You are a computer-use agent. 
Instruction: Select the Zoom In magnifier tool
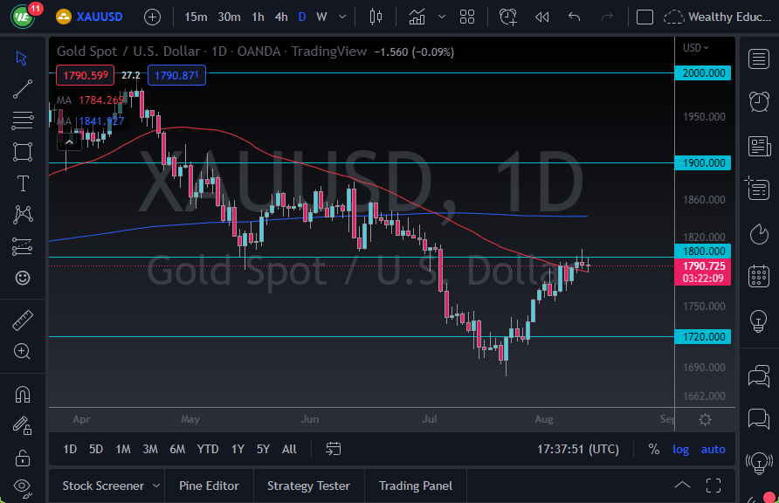23,351
